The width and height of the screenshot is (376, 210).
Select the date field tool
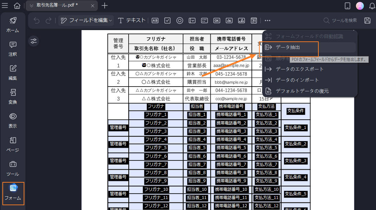[254, 21]
